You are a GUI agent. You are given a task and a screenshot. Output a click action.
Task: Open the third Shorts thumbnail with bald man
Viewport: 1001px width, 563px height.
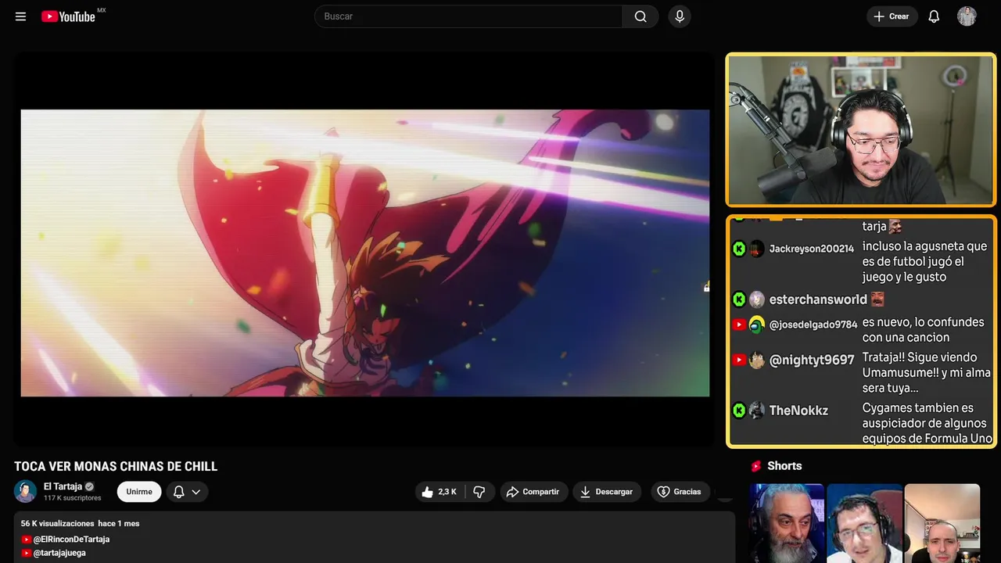coord(942,523)
